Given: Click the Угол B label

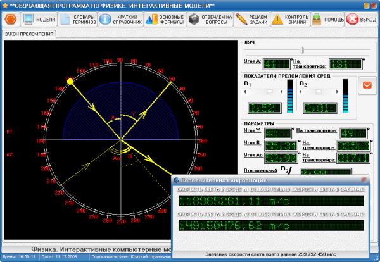Looking at the screenshot, I should click(252, 142).
